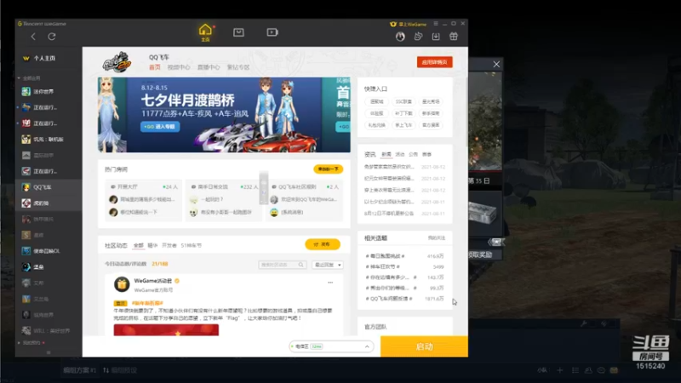681x383 pixels.
Task: Click GO 进入专题 on the banner
Action: (x=160, y=126)
